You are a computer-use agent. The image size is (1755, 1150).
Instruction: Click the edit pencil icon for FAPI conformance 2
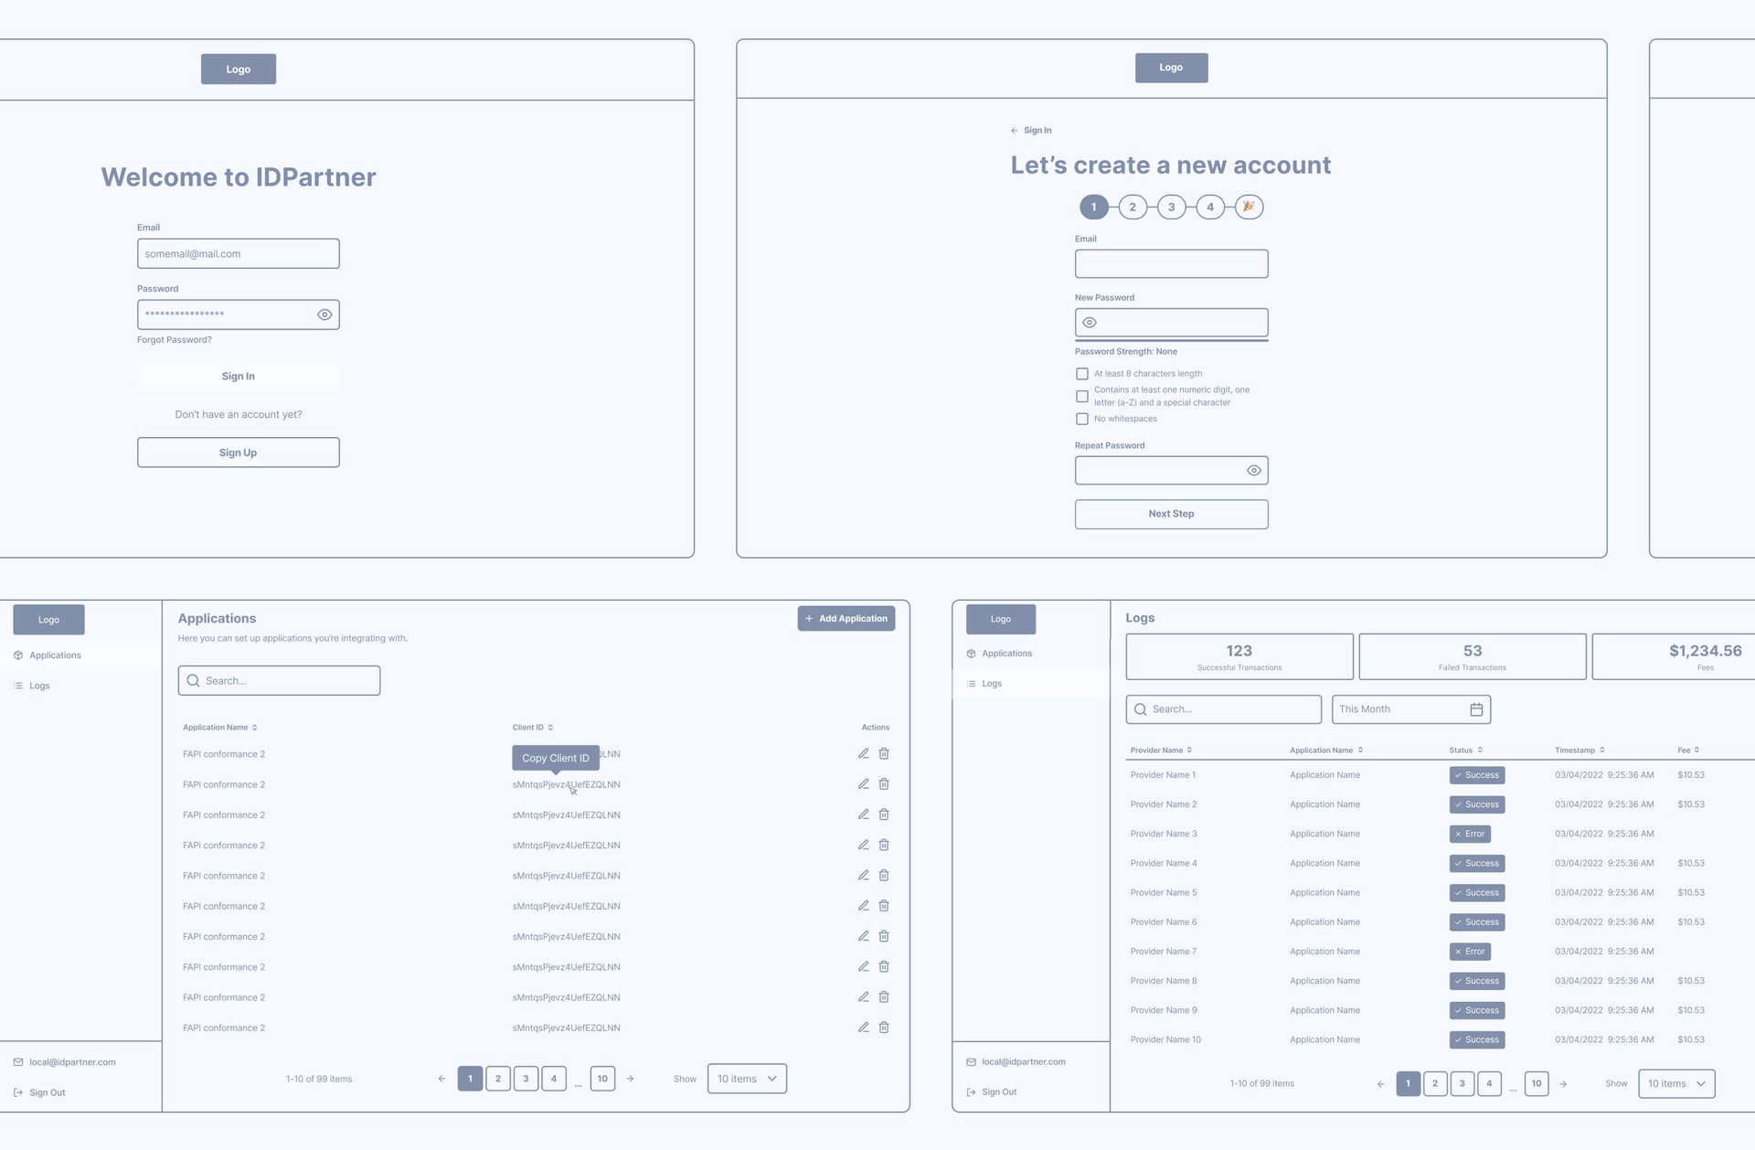tap(862, 753)
